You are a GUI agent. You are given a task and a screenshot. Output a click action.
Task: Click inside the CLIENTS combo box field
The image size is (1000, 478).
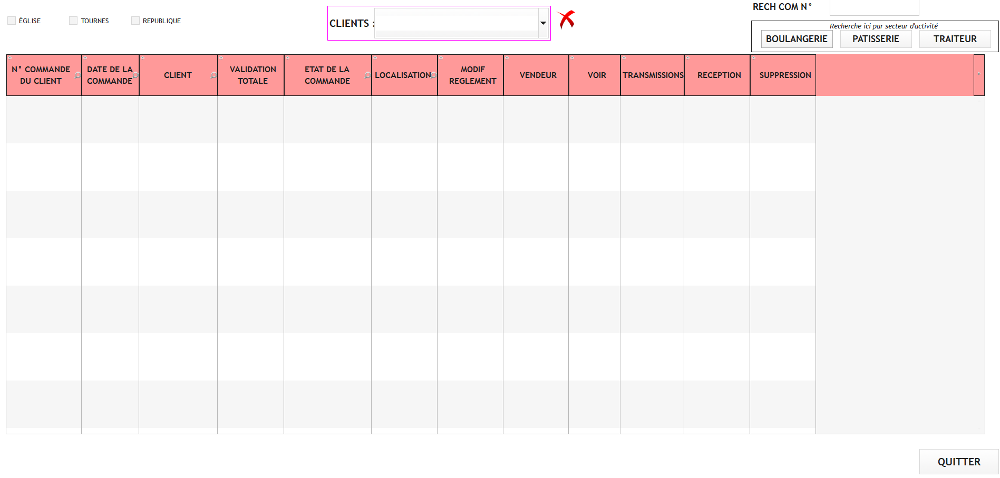[457, 23]
